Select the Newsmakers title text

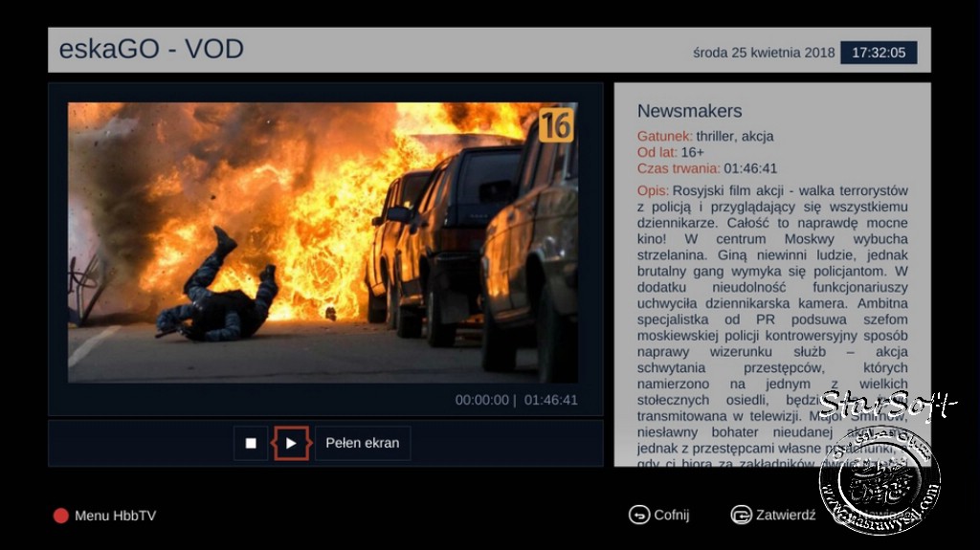689,111
